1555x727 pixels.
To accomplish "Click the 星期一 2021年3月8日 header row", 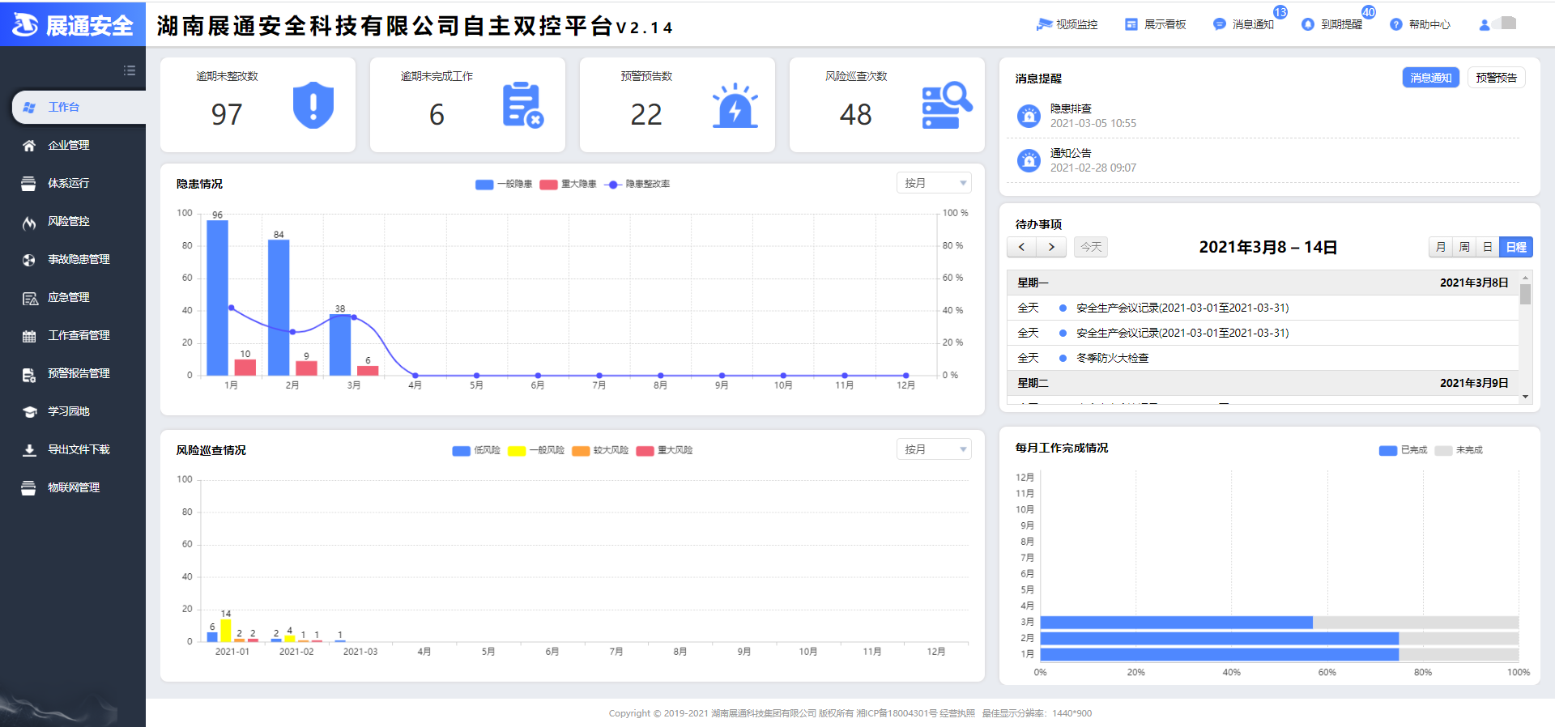I will [1263, 283].
